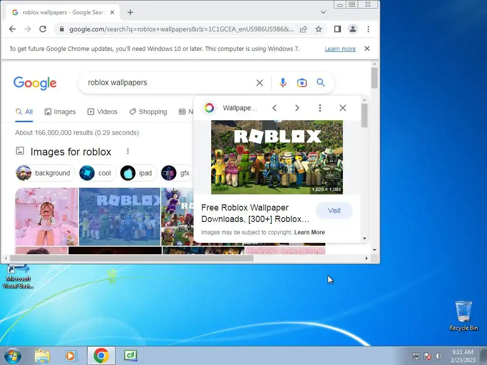This screenshot has width=487, height=365.
Task: Open site info via padlock icon
Action: click(62, 29)
